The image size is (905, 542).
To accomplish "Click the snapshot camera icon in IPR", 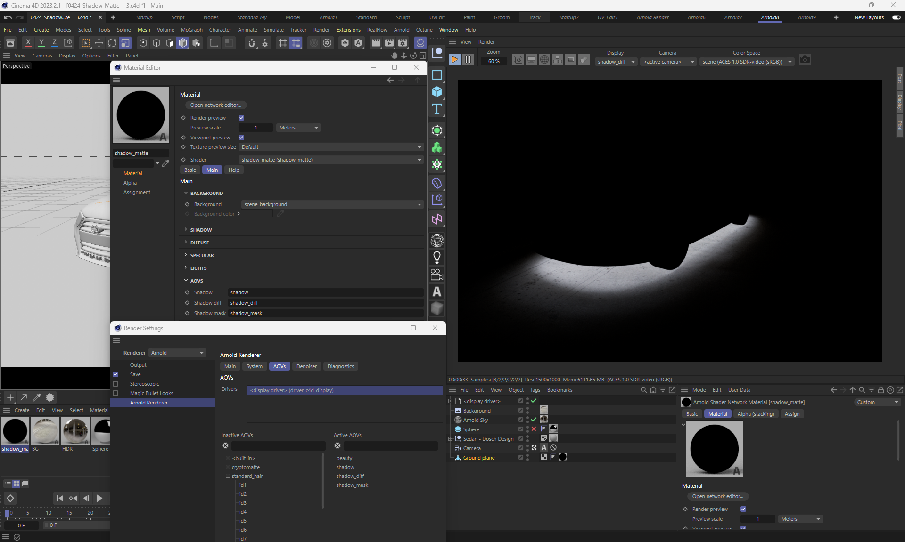I will (x=805, y=59).
